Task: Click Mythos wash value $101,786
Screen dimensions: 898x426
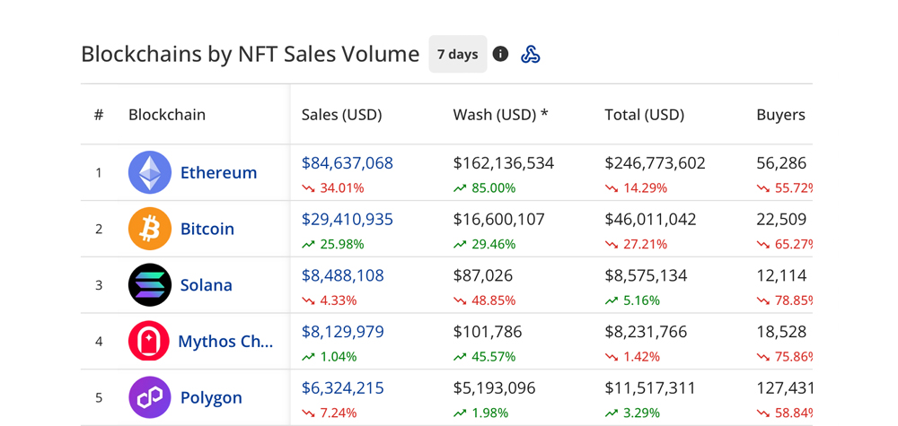Action: tap(488, 332)
